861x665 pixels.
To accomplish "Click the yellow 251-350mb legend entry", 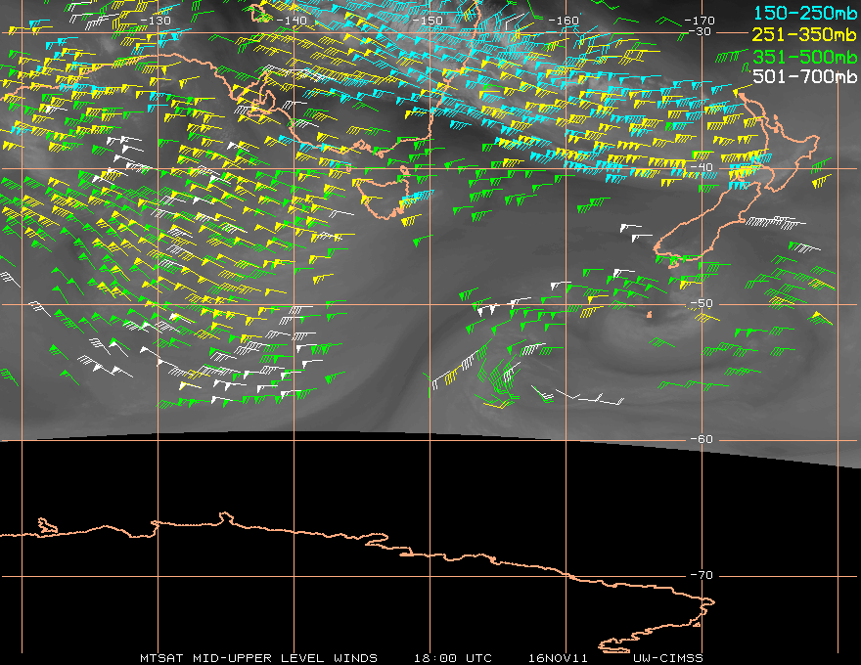I will [x=804, y=34].
